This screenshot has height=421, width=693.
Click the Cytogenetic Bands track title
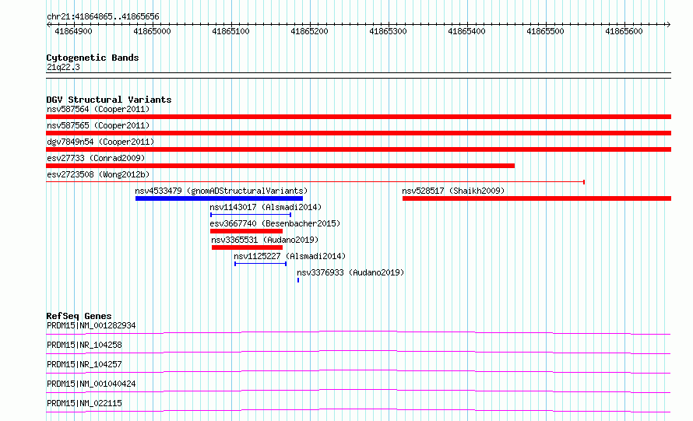click(93, 58)
